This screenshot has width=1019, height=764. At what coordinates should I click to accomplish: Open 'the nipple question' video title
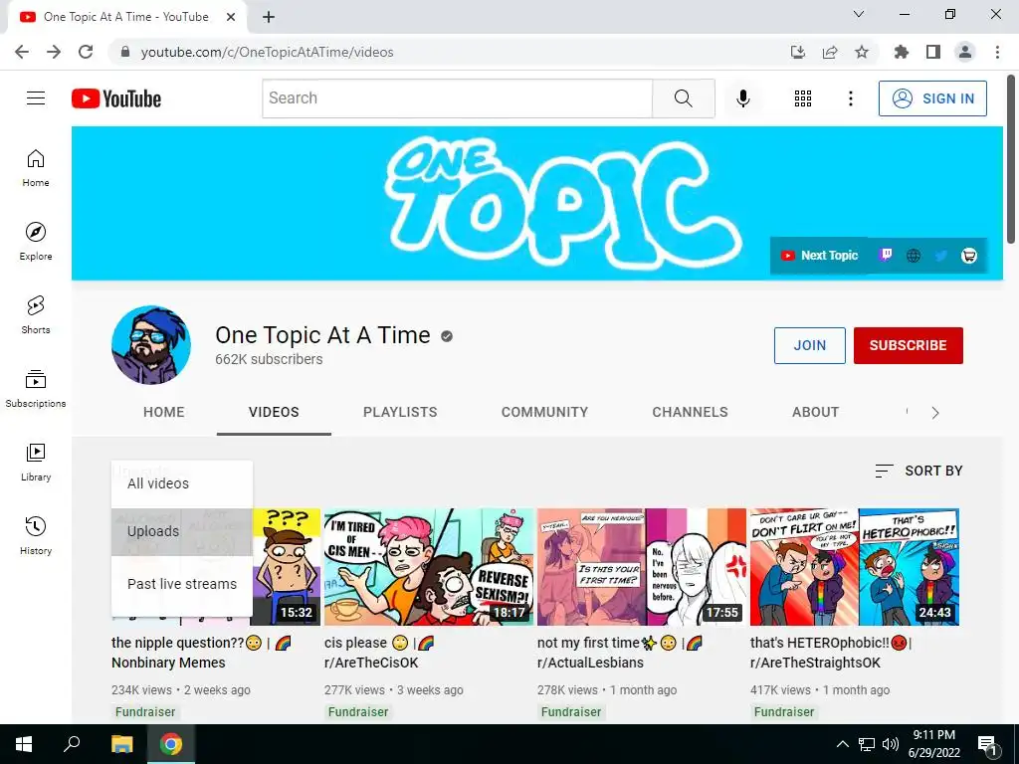point(201,653)
